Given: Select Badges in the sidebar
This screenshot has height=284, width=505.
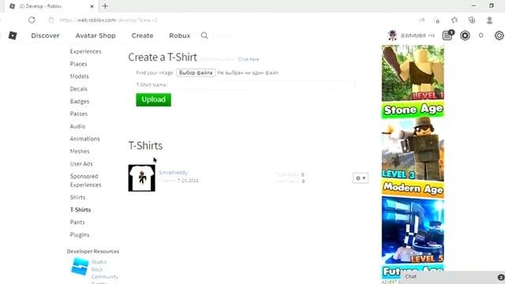Looking at the screenshot, I should [80, 102].
